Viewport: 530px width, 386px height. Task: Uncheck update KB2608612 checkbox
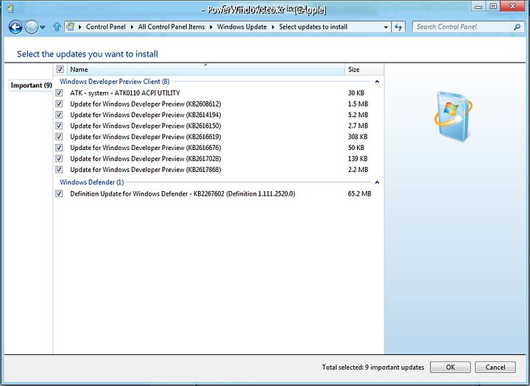[x=59, y=104]
